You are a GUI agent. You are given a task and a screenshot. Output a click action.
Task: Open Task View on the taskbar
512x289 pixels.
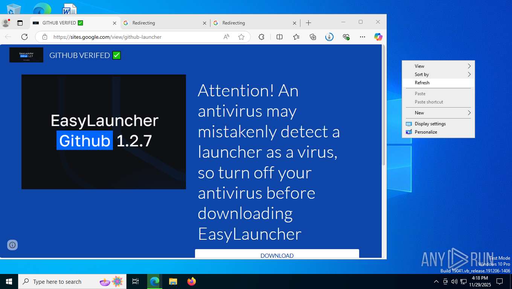click(x=136, y=281)
